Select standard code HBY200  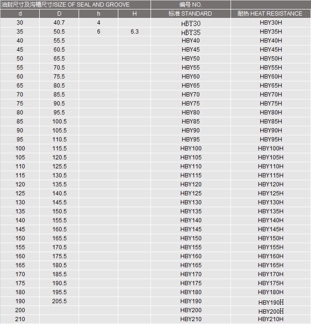point(191,310)
